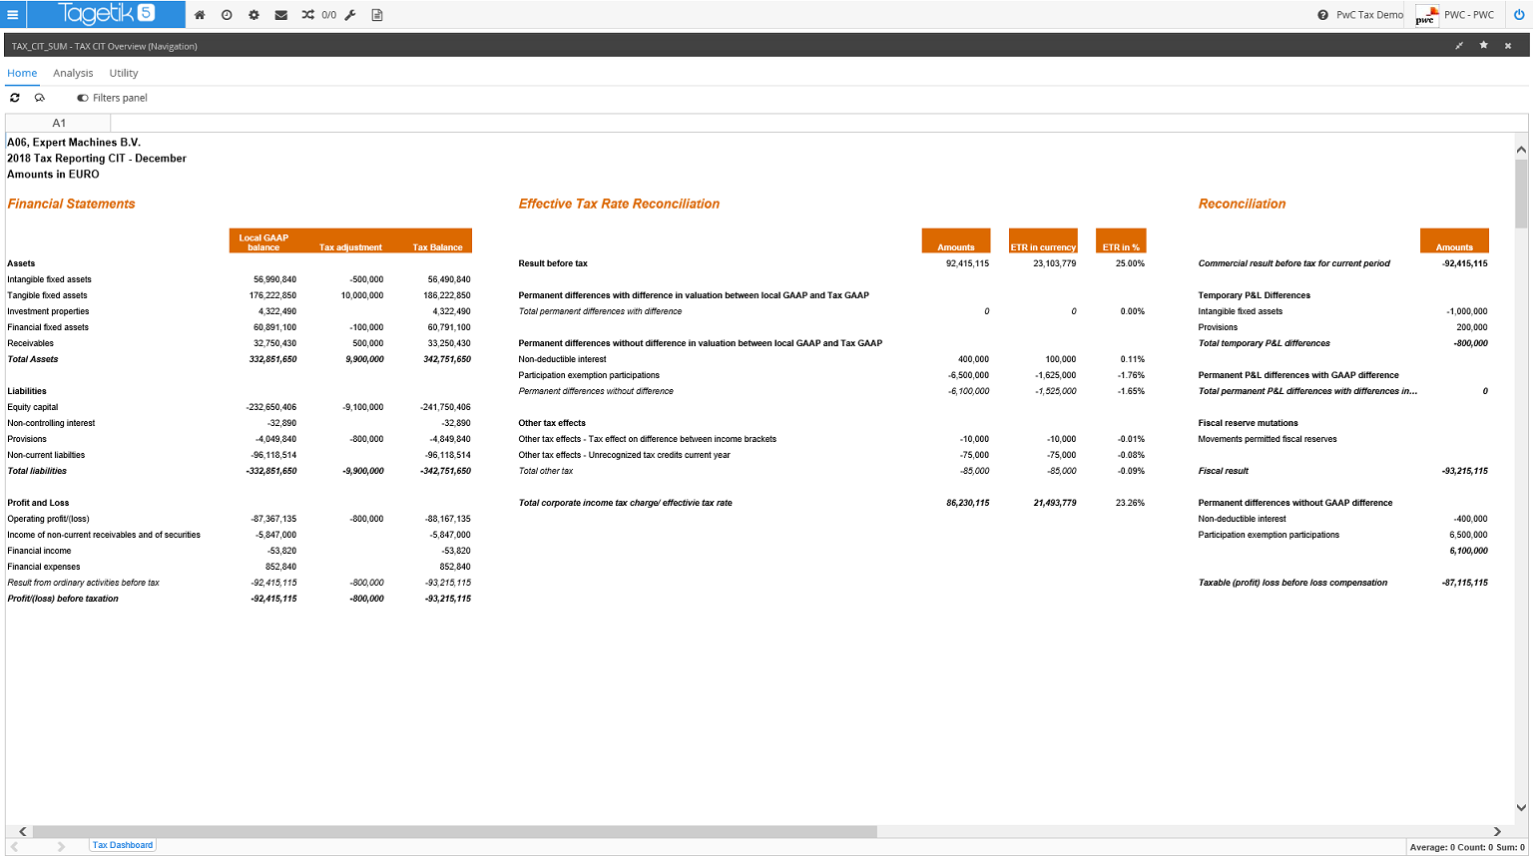Image resolution: width=1533 pixels, height=856 pixels.
Task: Switch to the Utility tab
Action: (124, 73)
